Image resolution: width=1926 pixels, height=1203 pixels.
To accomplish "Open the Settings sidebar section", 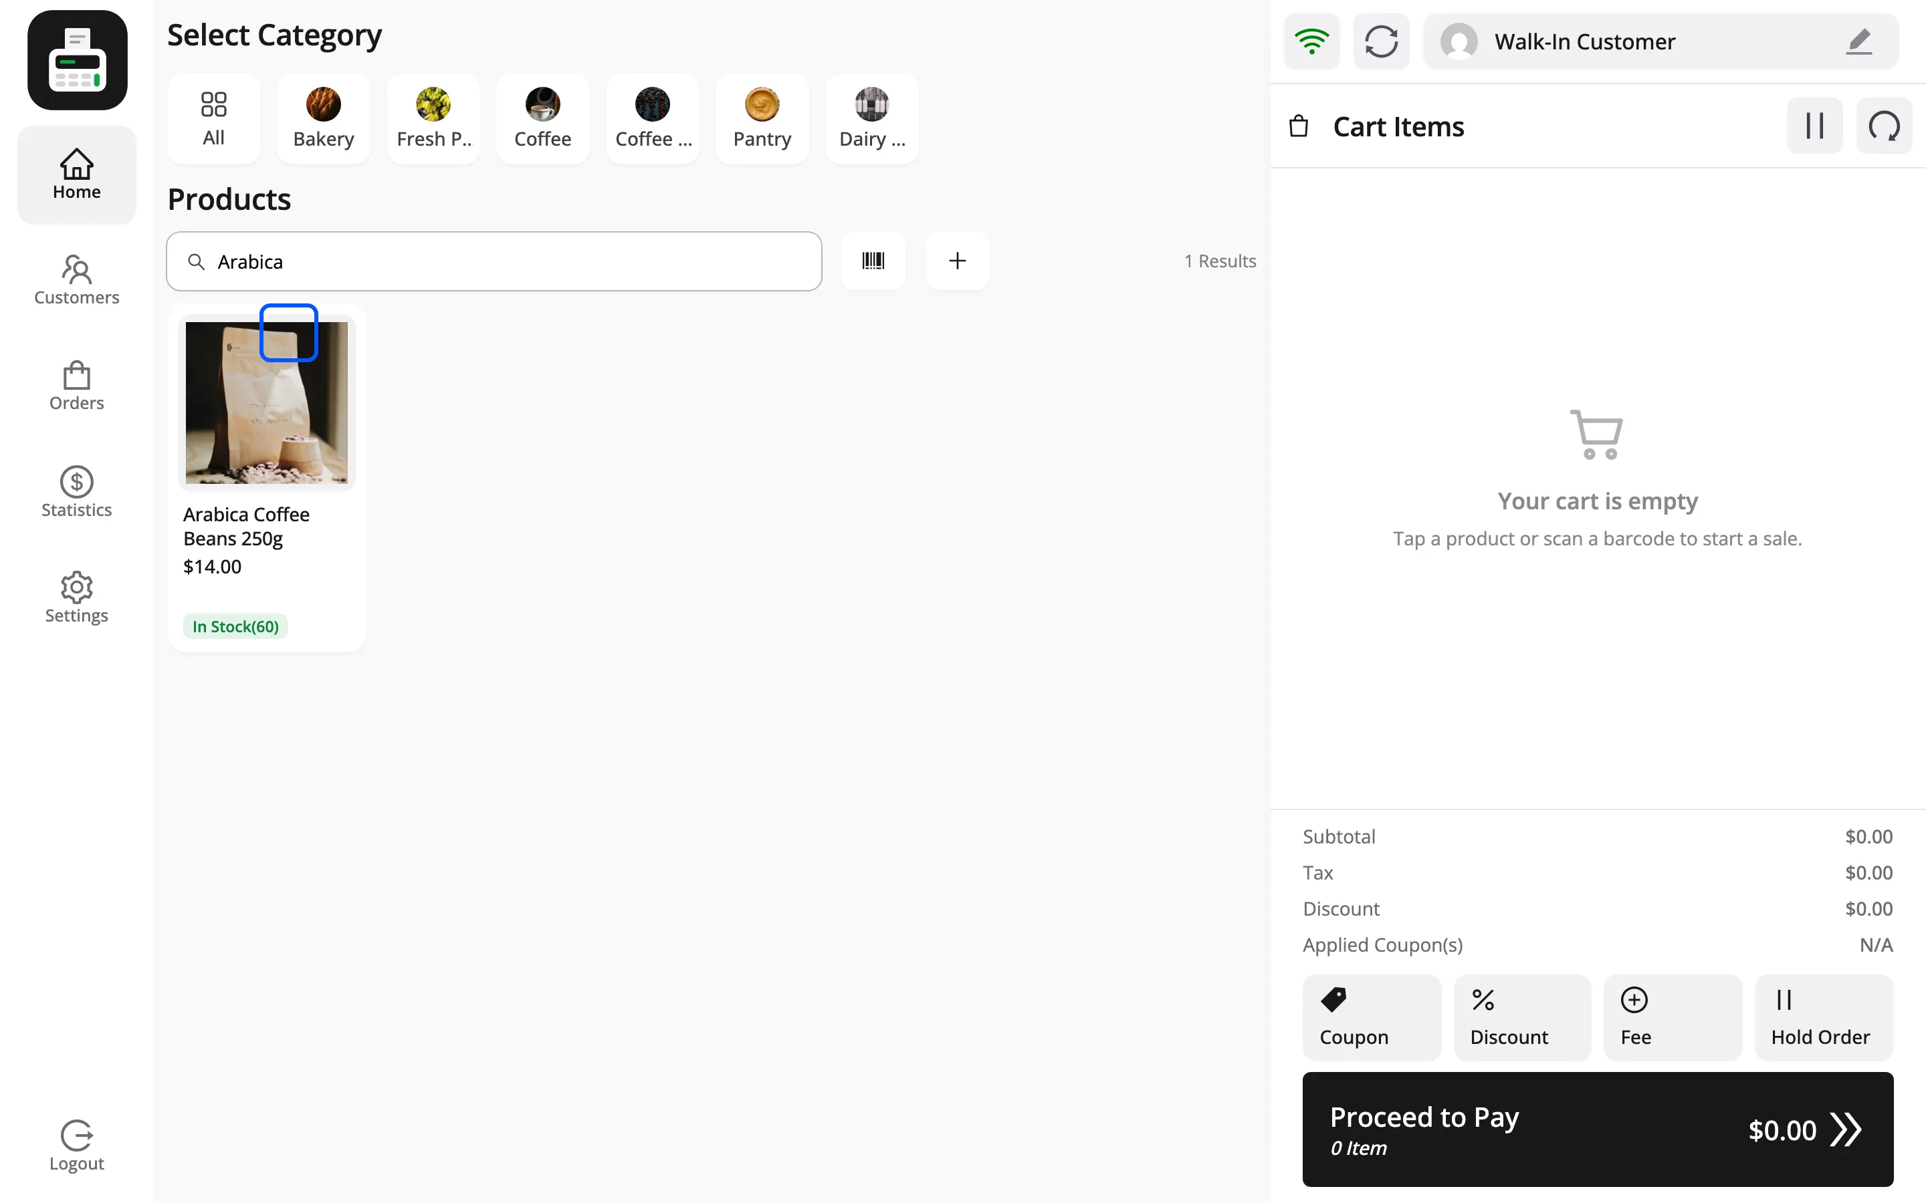I will click(x=76, y=597).
